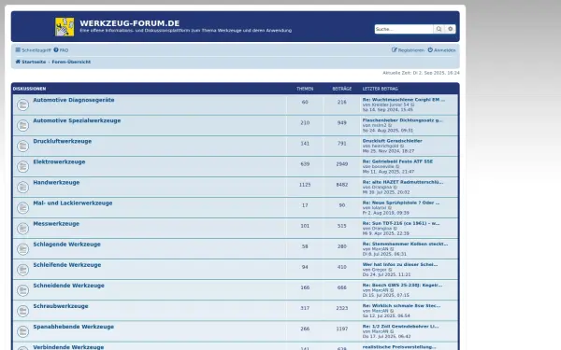Open Automotive Diagnosegeräte forum

[74, 100]
